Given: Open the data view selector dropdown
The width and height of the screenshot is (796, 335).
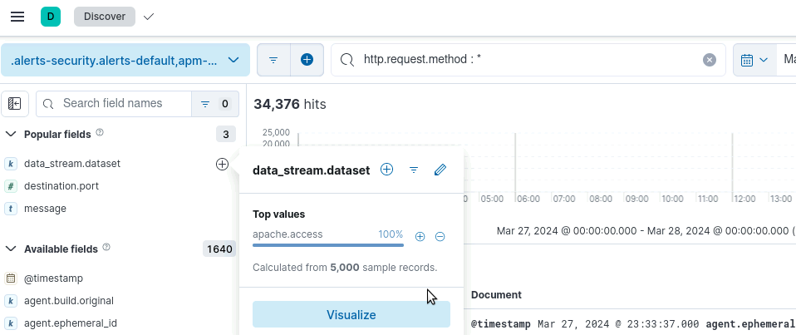Looking at the screenshot, I should (x=125, y=60).
